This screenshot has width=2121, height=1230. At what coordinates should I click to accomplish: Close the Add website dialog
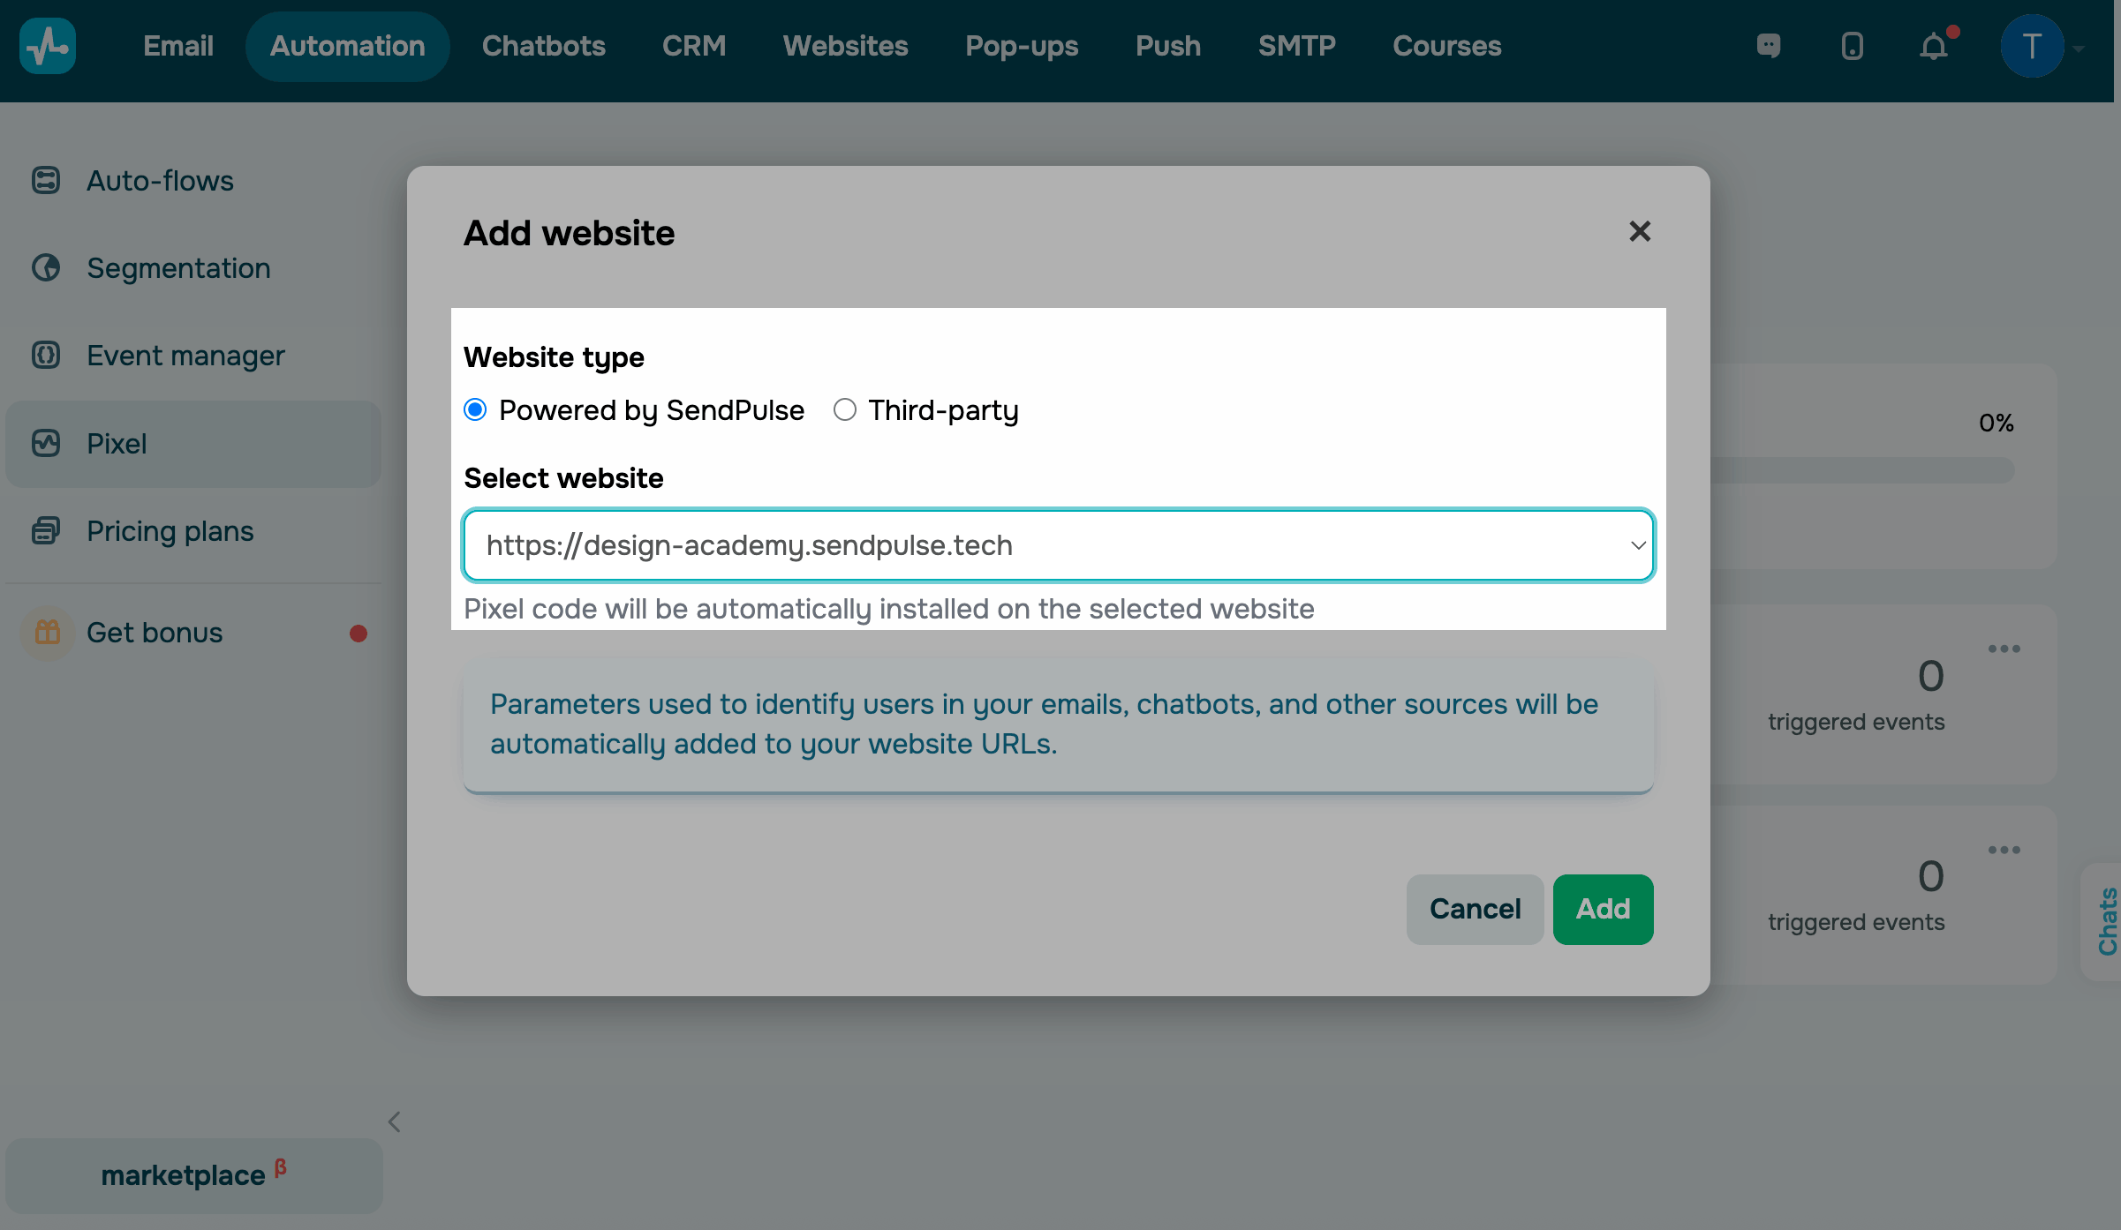pyautogui.click(x=1639, y=232)
